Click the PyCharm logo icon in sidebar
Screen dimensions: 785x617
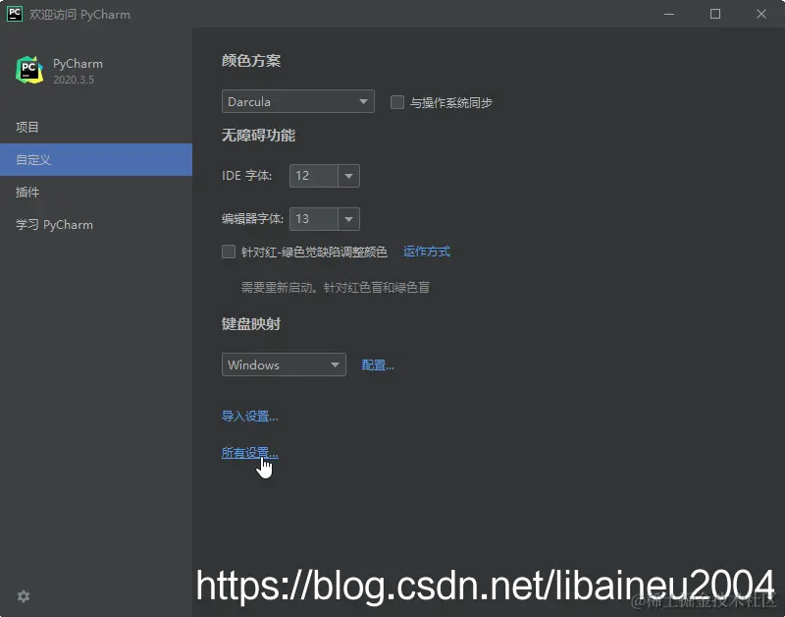point(29,70)
